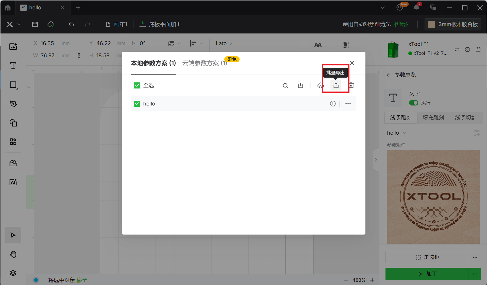Click the green 加工 process button
Screen dimensions: 487x285
coord(427,274)
